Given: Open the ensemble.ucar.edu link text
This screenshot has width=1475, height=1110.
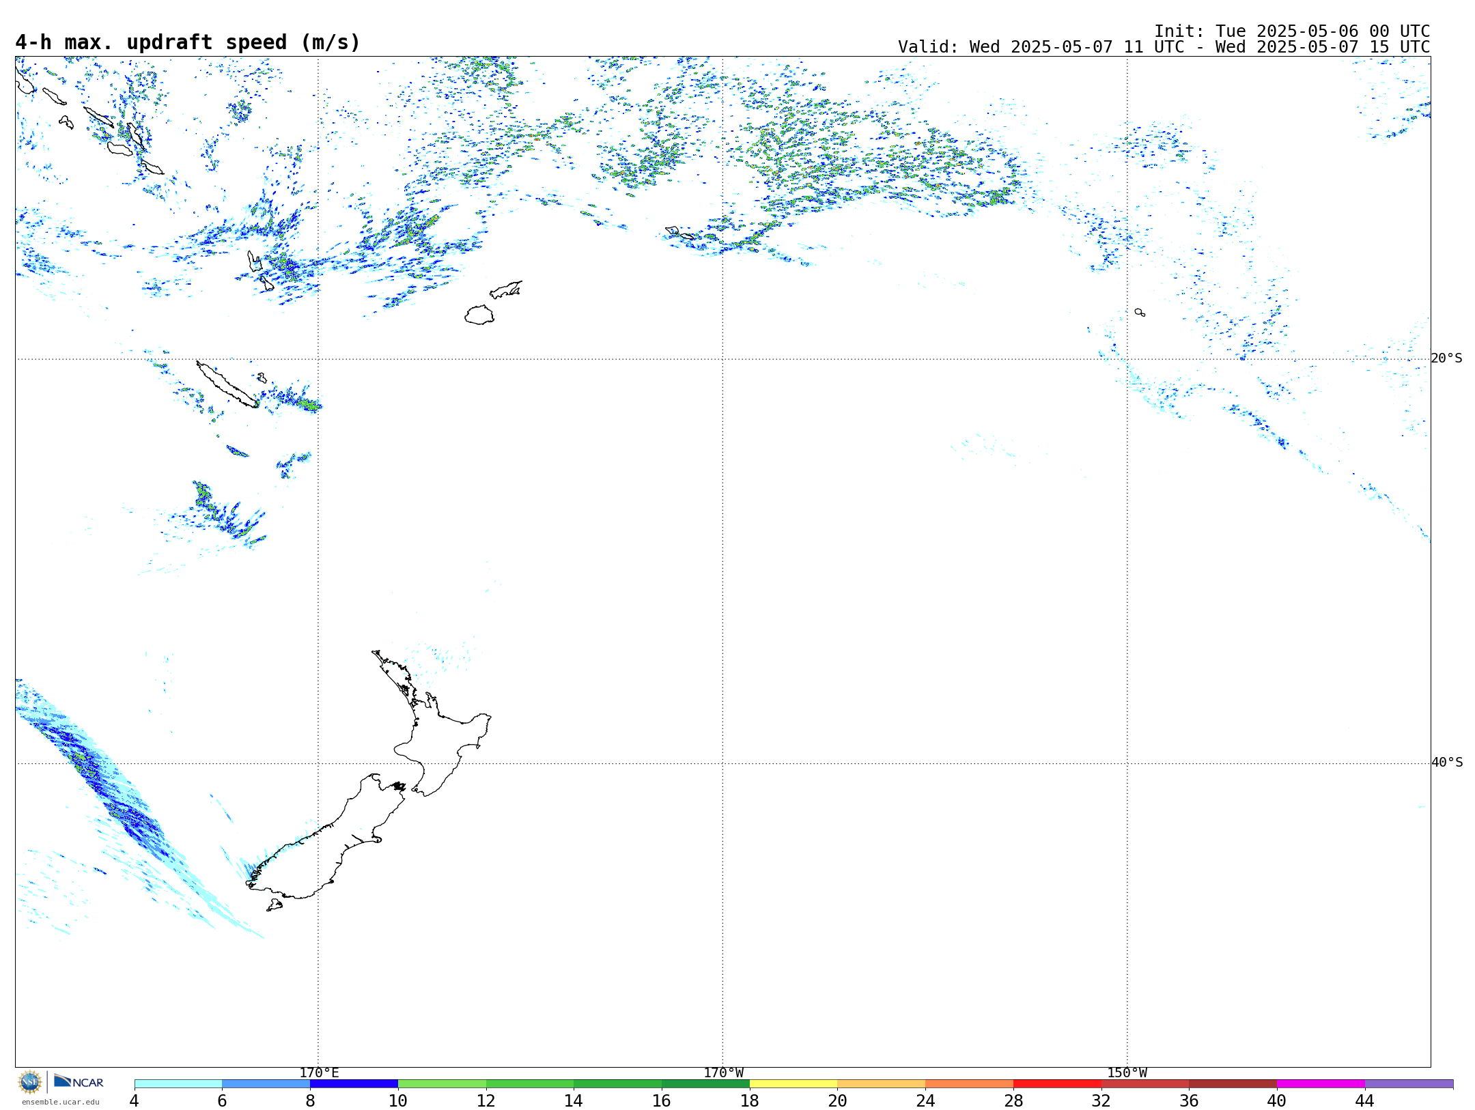Looking at the screenshot, I should (61, 1102).
